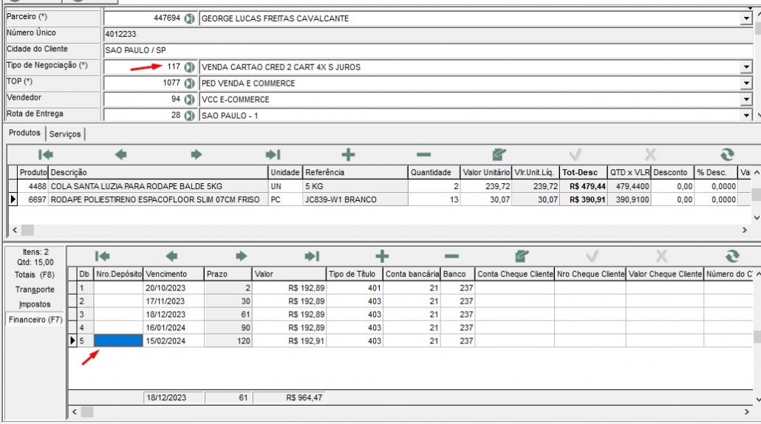Image resolution: width=761 pixels, height=424 pixels.
Task: Refresh the products grid
Action: 727,154
